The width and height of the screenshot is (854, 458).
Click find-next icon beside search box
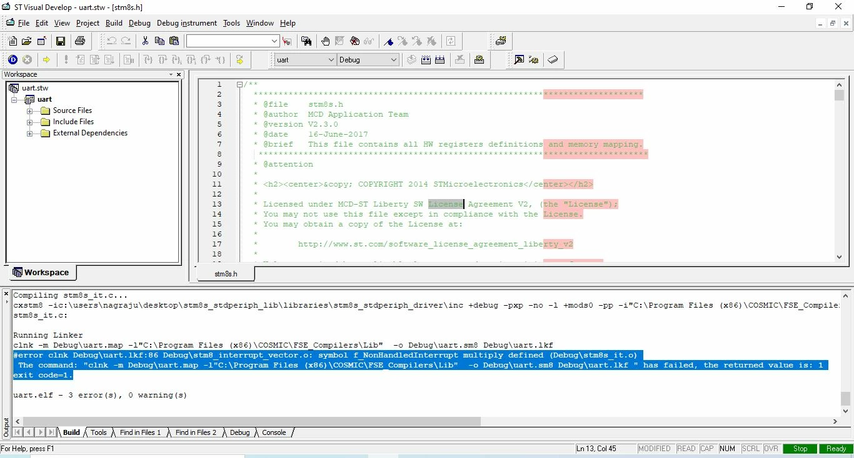287,41
